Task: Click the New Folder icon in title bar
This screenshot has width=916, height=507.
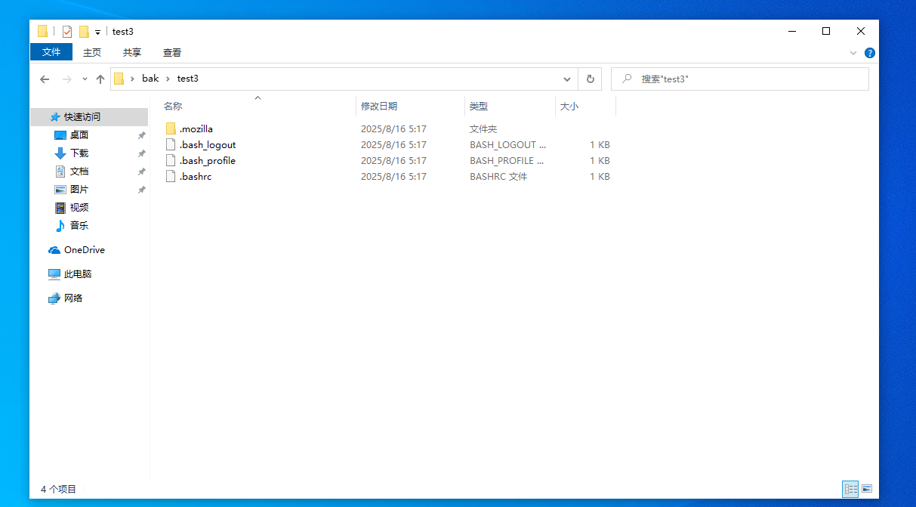Action: click(84, 31)
